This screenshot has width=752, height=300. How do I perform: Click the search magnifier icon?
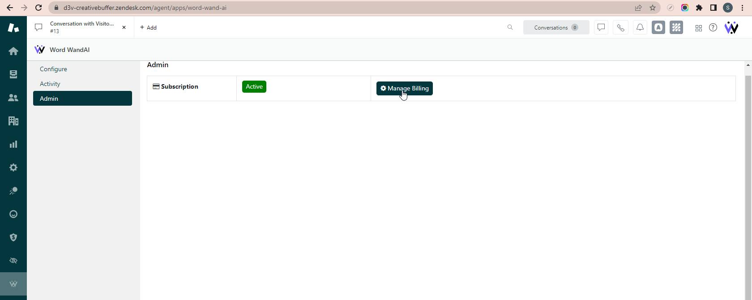pyautogui.click(x=510, y=28)
